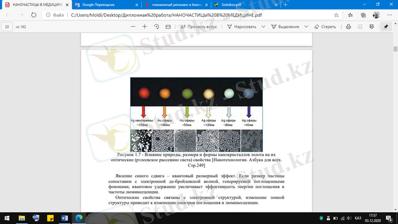Click the Edge icon in taskbar
The image size is (398, 224).
(79, 218)
